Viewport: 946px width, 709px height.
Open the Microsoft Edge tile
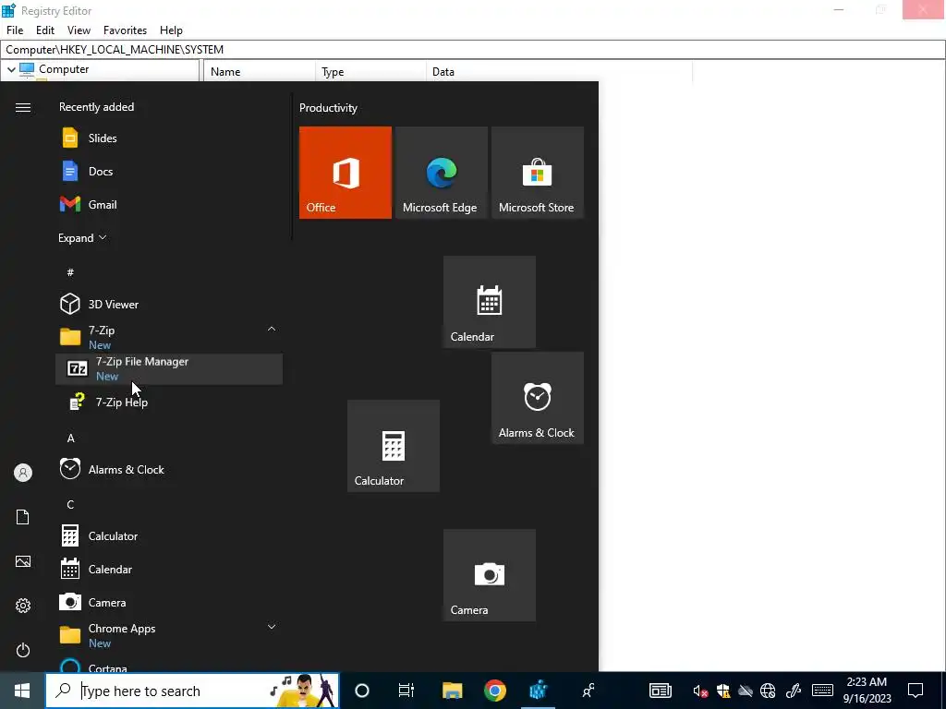pyautogui.click(x=441, y=173)
